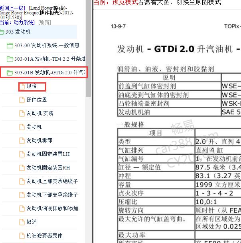Open the 部件位置 page
Screen dimensions: 241x243
click(x=37, y=100)
